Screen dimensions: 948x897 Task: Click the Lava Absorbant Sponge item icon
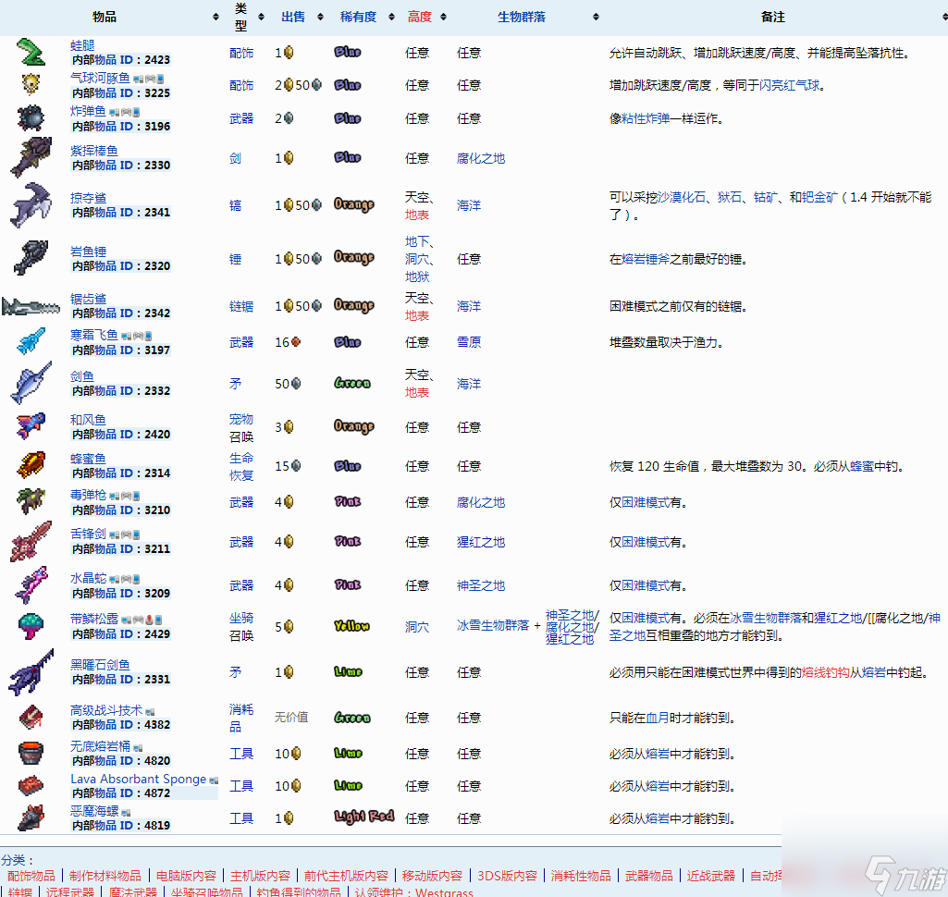click(31, 785)
